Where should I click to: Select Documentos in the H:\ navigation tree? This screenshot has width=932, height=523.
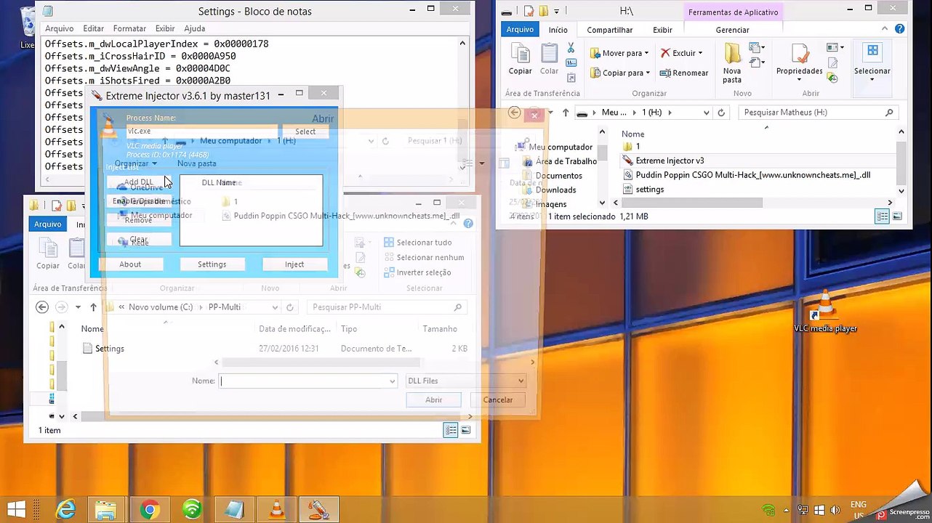[558, 176]
